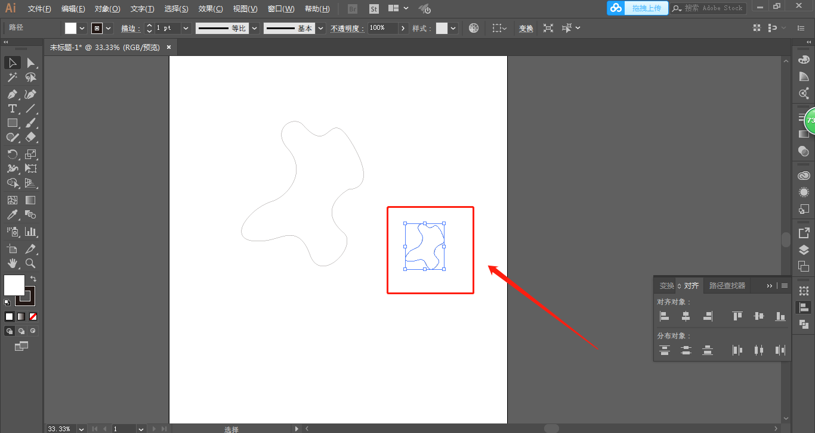Click 变换 button in control bar
815x433 pixels.
tap(526, 28)
